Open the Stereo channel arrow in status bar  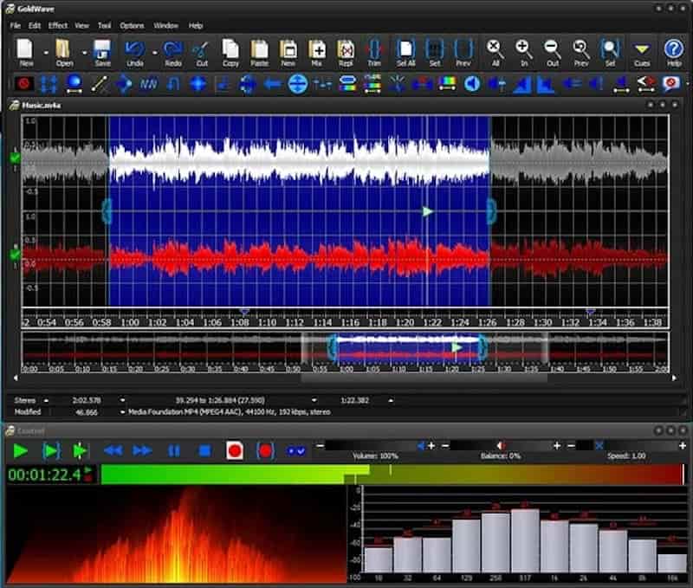point(46,401)
